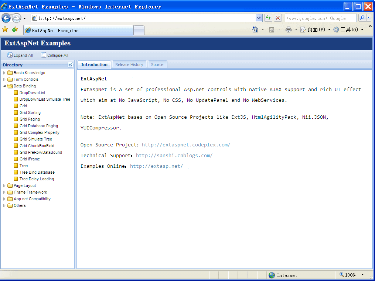Viewport: 375px width, 281px height.
Task: Click the Tree node icon
Action: 16,166
